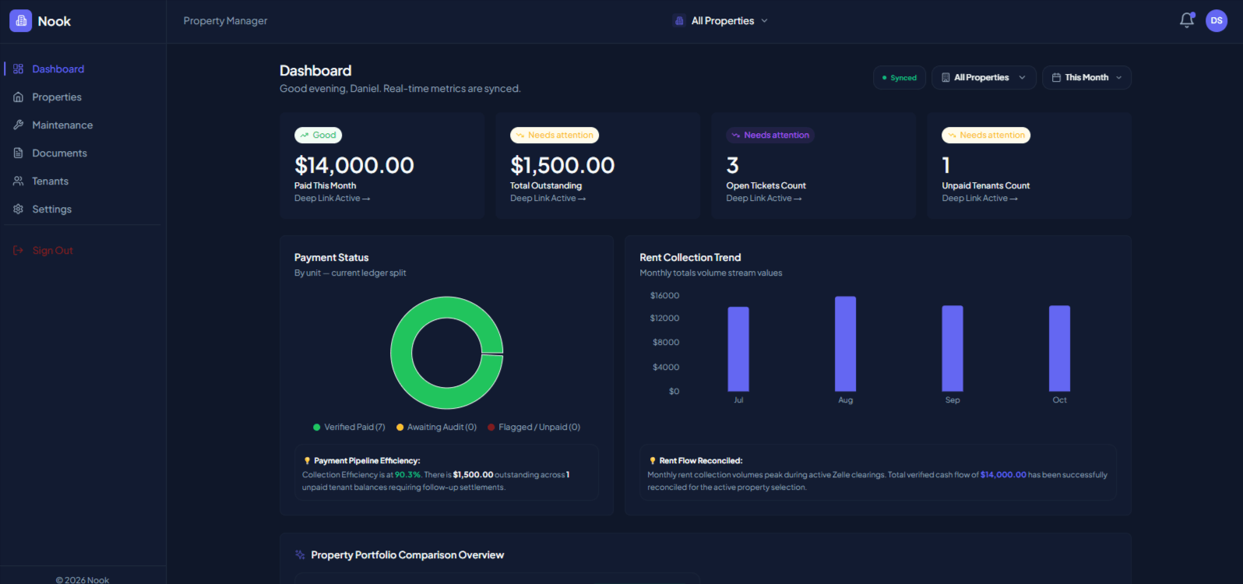This screenshot has height=584, width=1243.
Task: Follow Deep Link under Unpaid Tenants Count
Action: (x=980, y=199)
